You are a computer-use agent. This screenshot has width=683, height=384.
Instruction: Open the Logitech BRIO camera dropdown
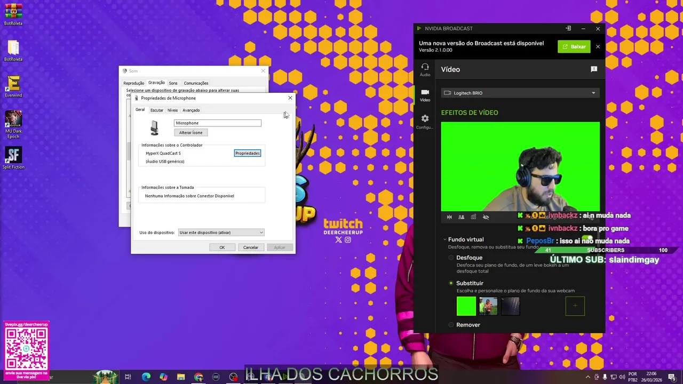pyautogui.click(x=520, y=93)
